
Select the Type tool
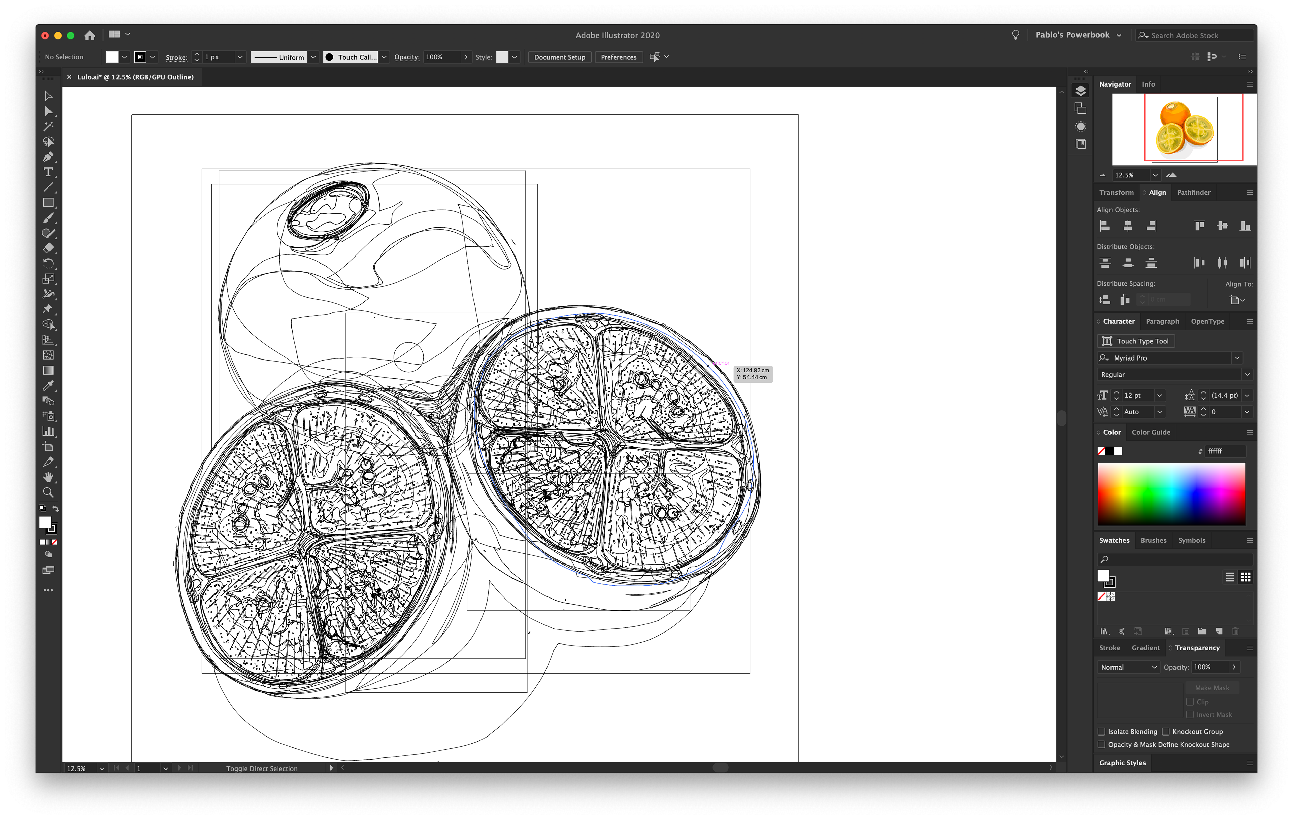48,172
